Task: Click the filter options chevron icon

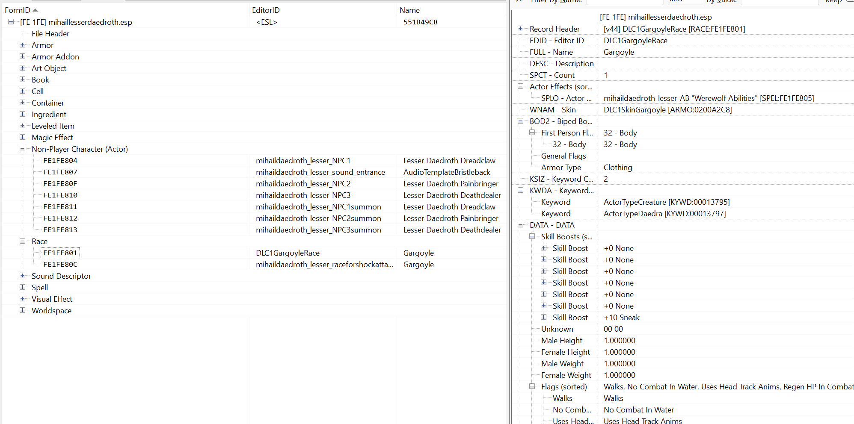Action: tap(519, 2)
